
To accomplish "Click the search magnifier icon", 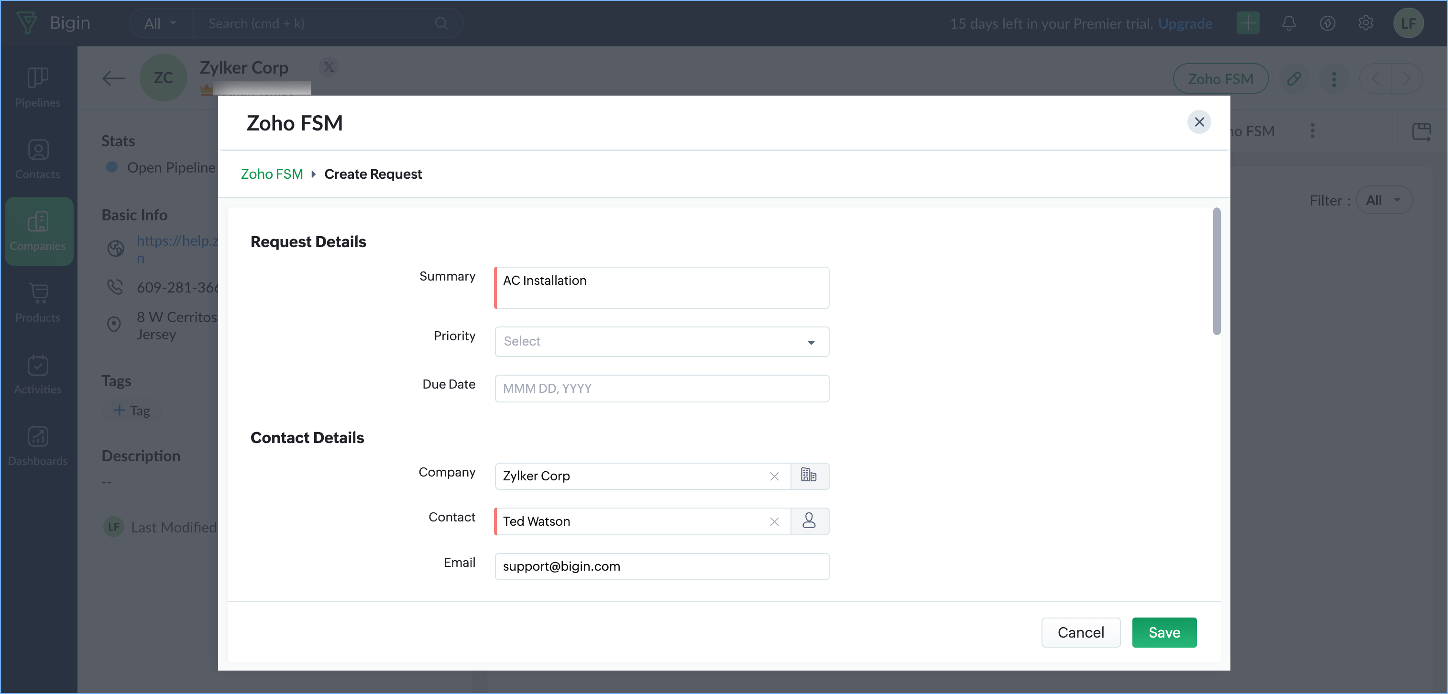I will [x=441, y=23].
